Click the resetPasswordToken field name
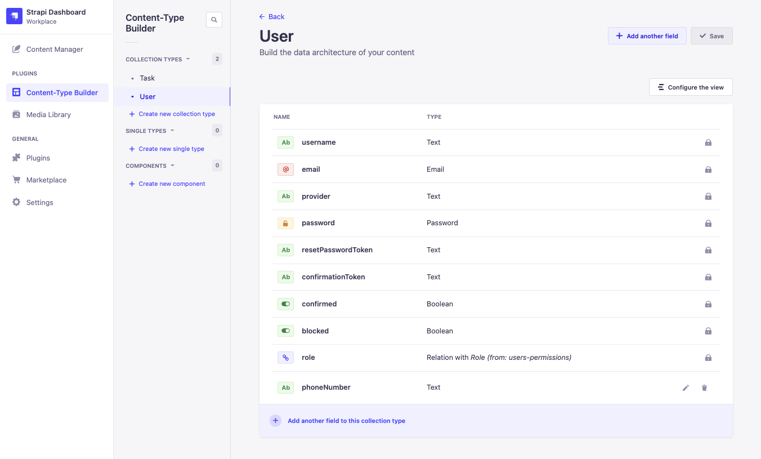The width and height of the screenshot is (761, 459). coord(337,249)
